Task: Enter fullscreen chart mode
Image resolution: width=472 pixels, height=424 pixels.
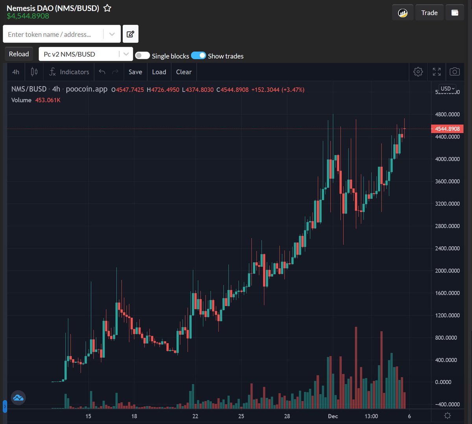Action: click(x=437, y=72)
